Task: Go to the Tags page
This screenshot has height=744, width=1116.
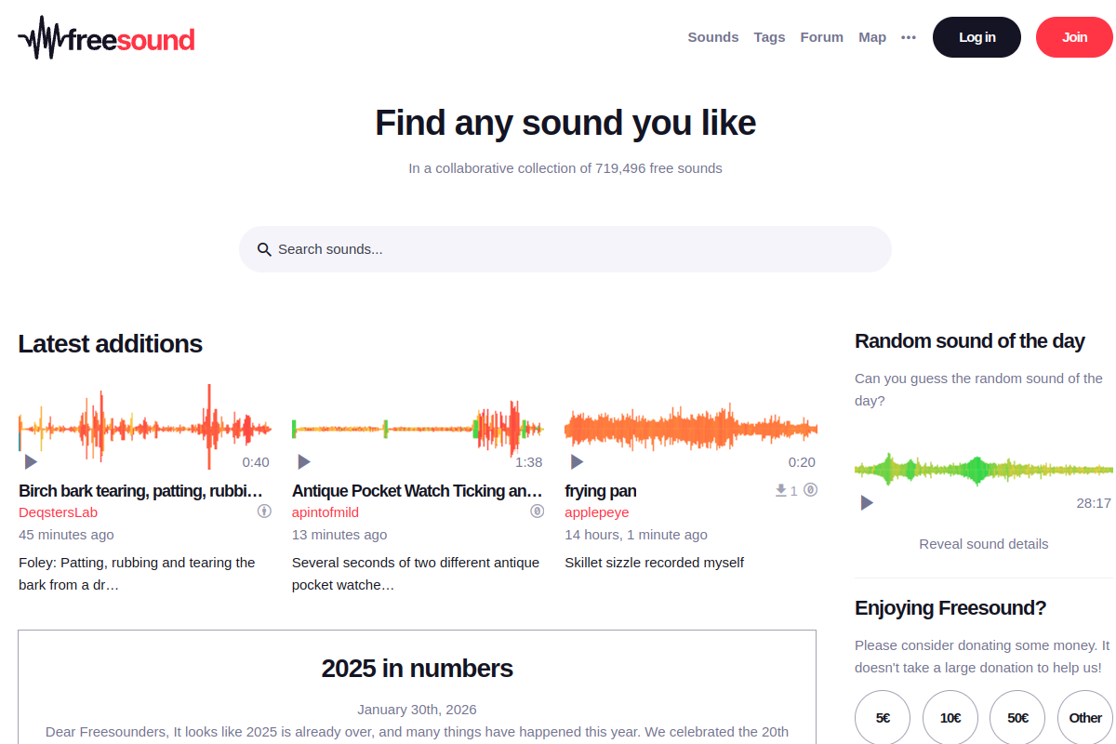Action: point(769,37)
